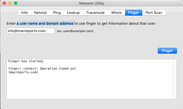Click the "Operation timed out" output line

[42, 68]
